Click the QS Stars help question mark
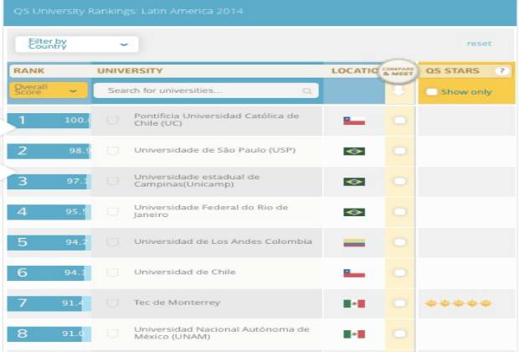519x352 pixels. click(502, 71)
